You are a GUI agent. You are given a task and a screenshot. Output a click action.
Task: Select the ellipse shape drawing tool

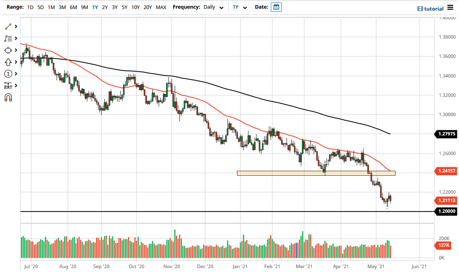(8, 50)
